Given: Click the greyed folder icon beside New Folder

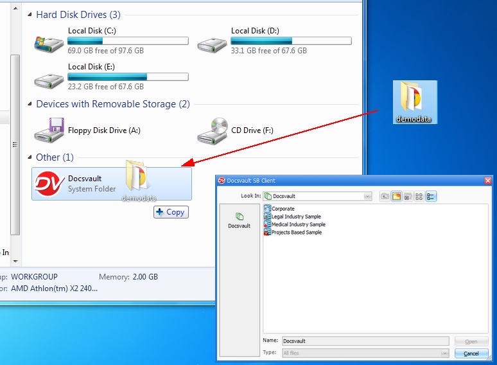Looking at the screenshot, I should [x=408, y=197].
